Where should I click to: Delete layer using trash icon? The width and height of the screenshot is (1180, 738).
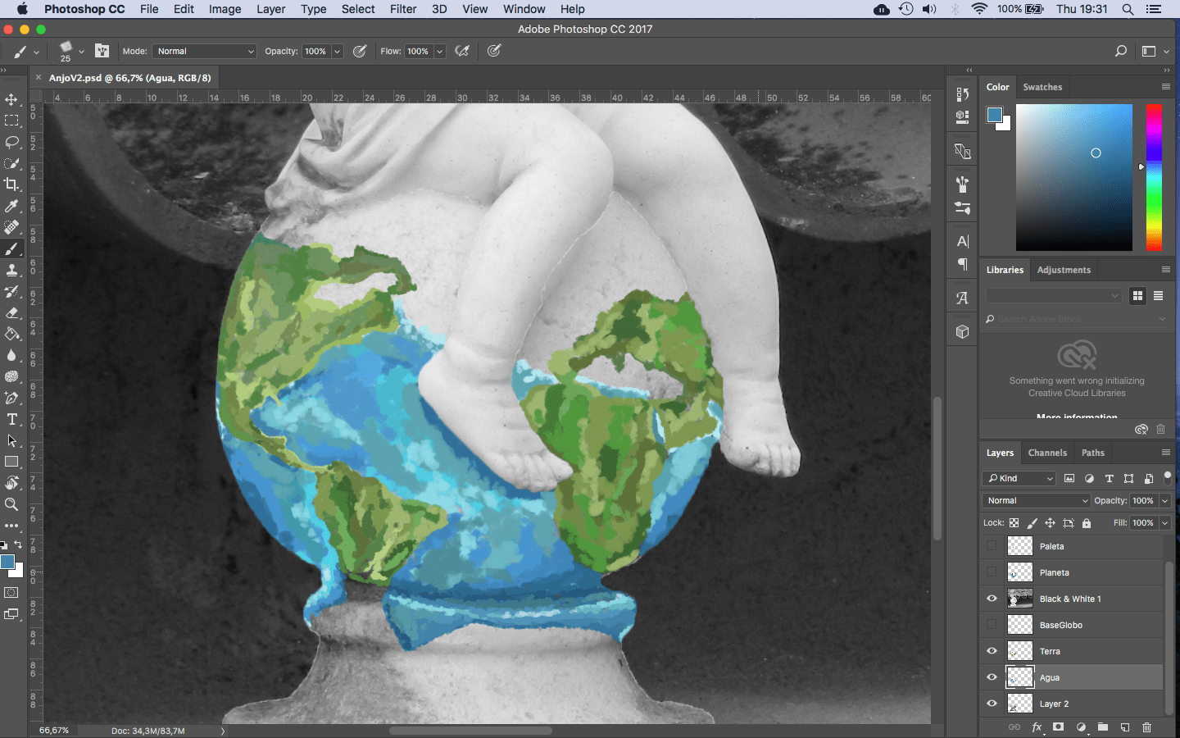pyautogui.click(x=1146, y=727)
